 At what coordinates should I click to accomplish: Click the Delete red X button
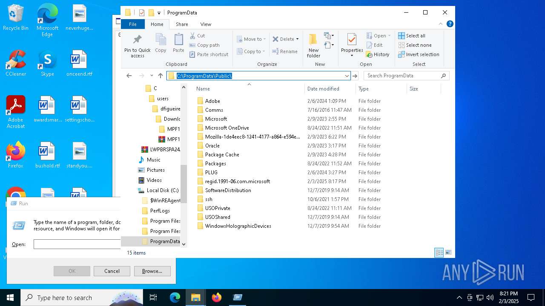283,39
